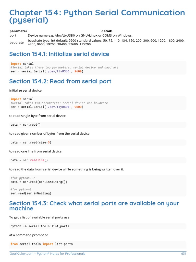The image size is (196, 262).
Task: Click the '#for python2.7' comment line
Action: point(23,178)
